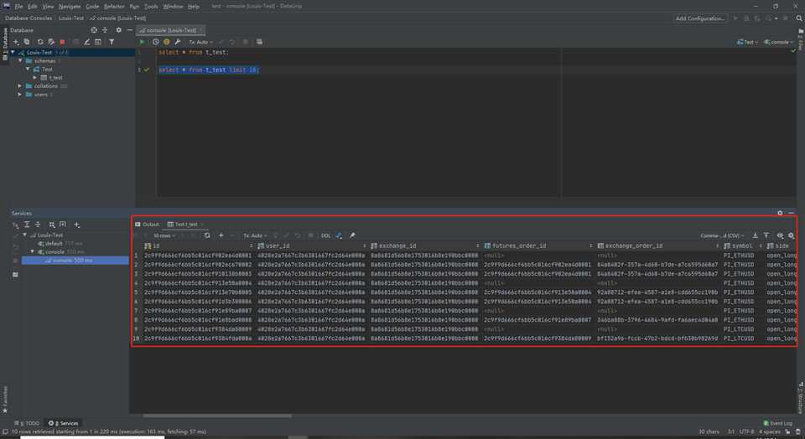Expand all in Services toolbar
The image size is (805, 439).
pyautogui.click(x=27, y=225)
